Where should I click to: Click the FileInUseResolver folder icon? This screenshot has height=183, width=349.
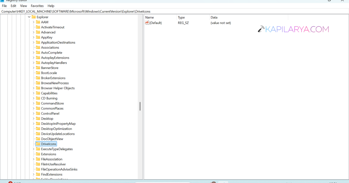point(38,164)
